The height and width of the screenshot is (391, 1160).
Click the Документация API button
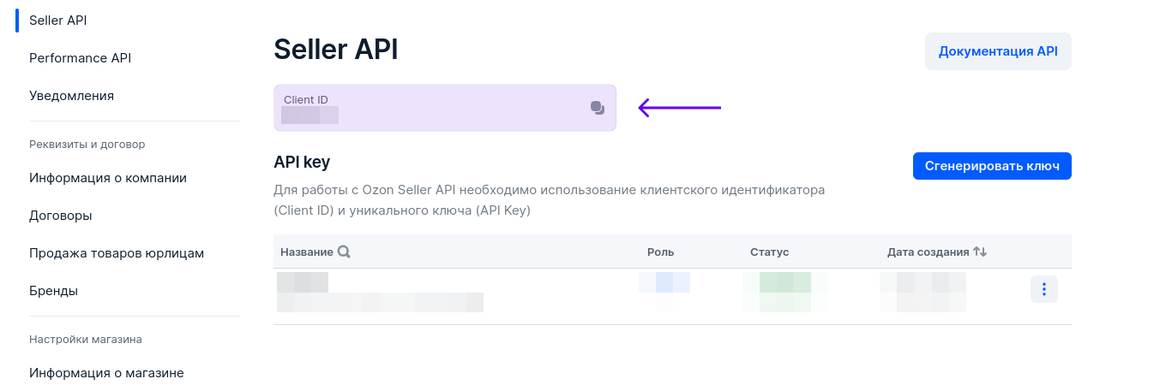[x=998, y=51]
